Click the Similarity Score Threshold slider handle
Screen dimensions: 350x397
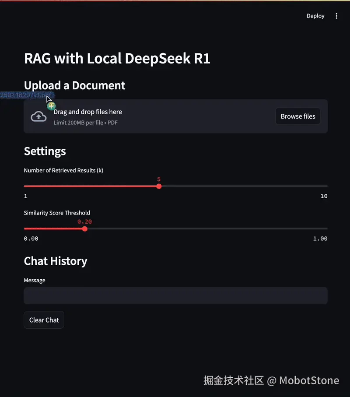pyautogui.click(x=84, y=229)
